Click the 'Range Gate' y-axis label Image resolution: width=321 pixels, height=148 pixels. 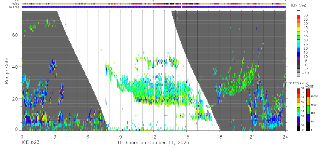click(7, 71)
